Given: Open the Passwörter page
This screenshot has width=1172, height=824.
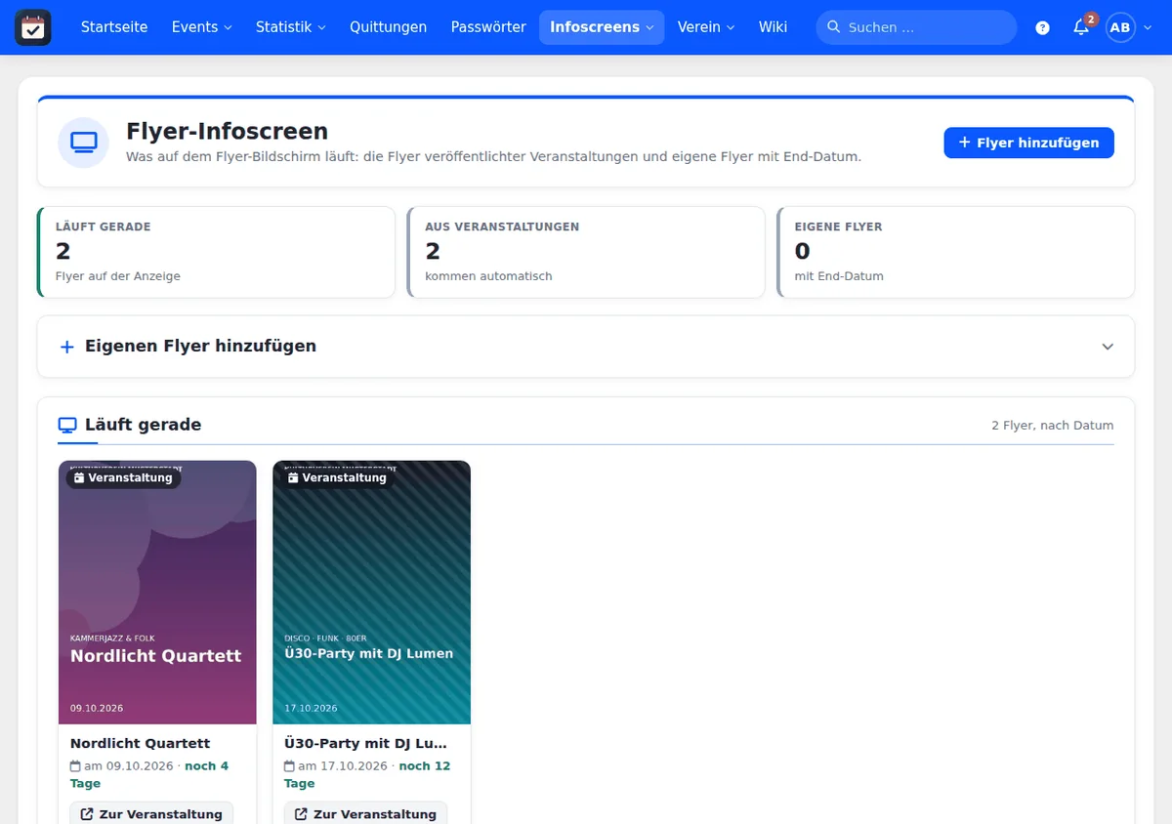Looking at the screenshot, I should point(488,27).
